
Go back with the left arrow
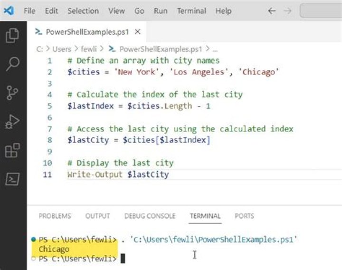coord(272,10)
